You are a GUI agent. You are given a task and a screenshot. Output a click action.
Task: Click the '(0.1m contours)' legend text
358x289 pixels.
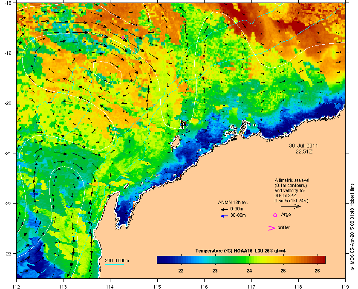pyautogui.click(x=291, y=185)
